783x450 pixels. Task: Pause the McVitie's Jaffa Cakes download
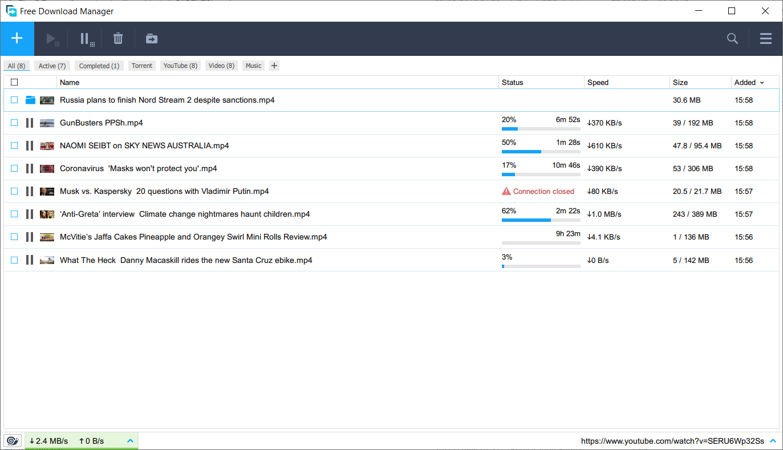pos(30,237)
